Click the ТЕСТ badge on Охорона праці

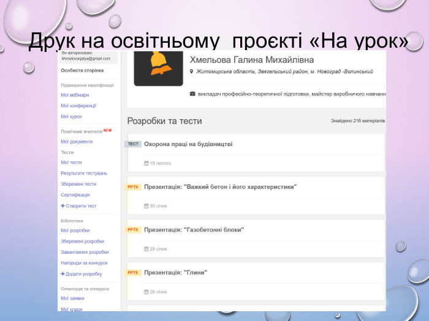(133, 144)
